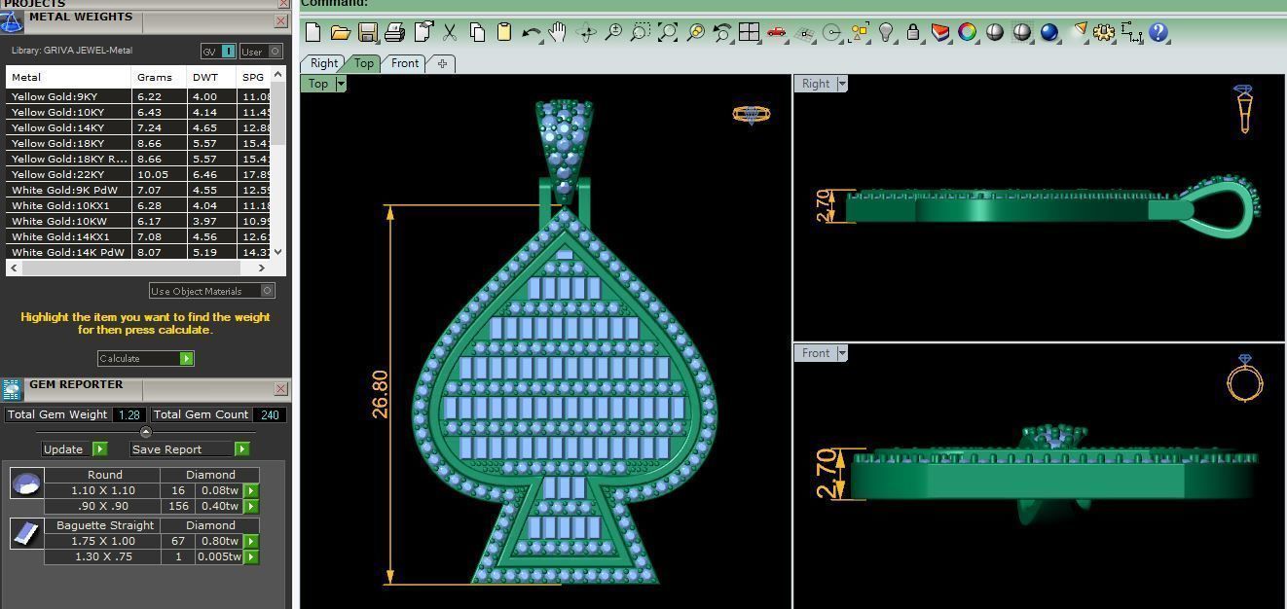Click the New document icon

(313, 32)
